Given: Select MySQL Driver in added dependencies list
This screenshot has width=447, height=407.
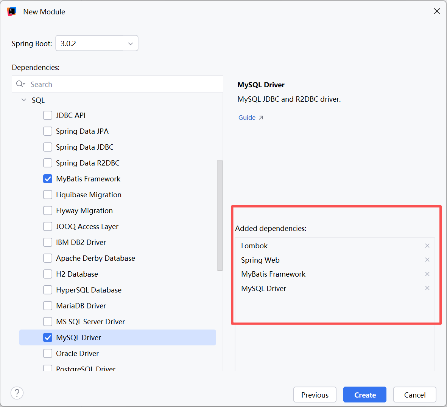Looking at the screenshot, I should pyautogui.click(x=263, y=288).
